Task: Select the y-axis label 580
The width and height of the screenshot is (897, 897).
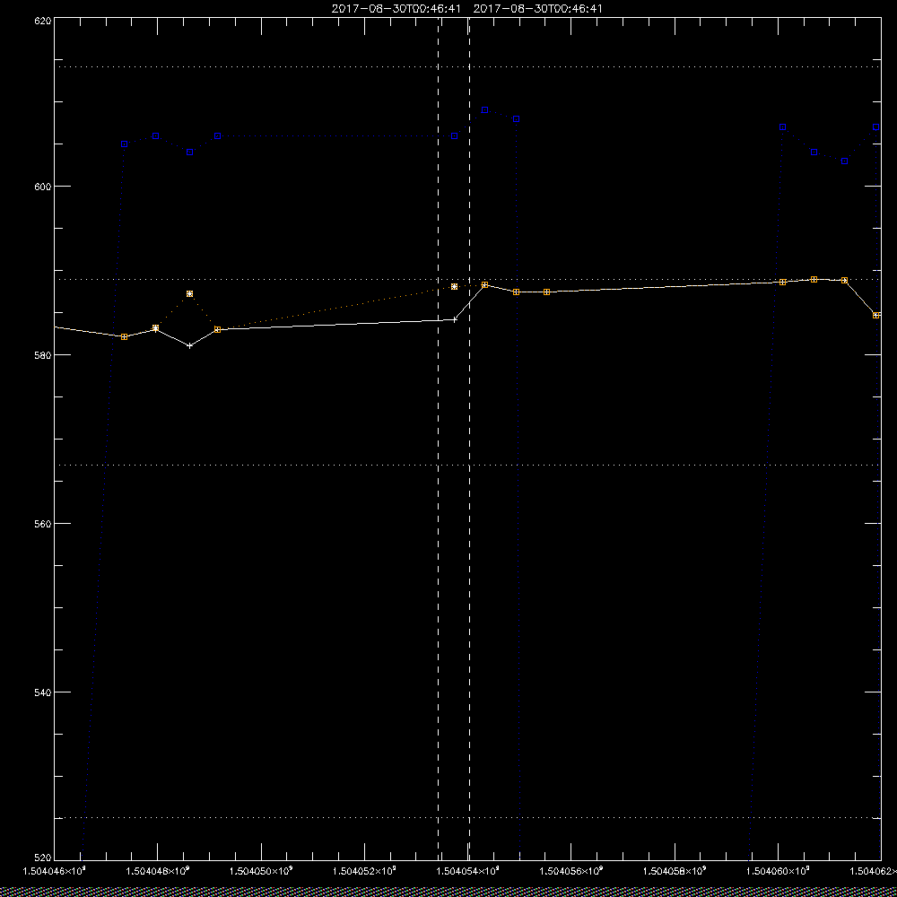Action: (44, 355)
